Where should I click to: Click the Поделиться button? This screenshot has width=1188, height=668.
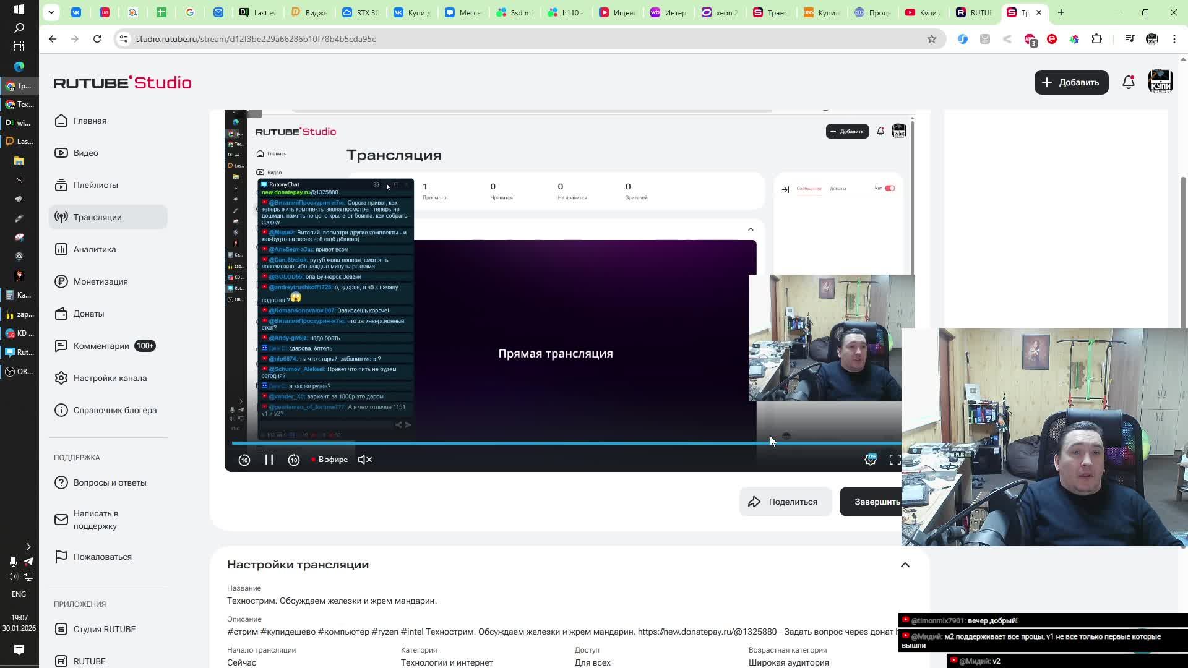(x=785, y=502)
